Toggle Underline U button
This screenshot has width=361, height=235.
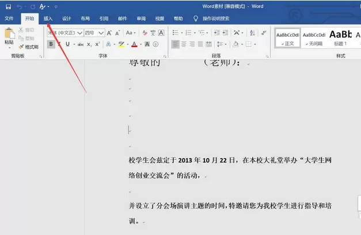pyautogui.click(x=67, y=44)
